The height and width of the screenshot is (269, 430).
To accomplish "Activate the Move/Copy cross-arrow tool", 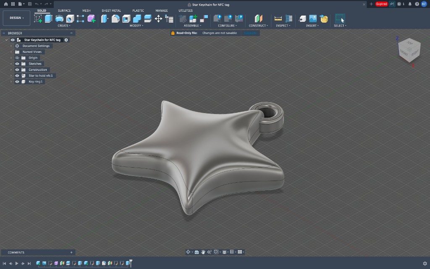I will [158, 18].
